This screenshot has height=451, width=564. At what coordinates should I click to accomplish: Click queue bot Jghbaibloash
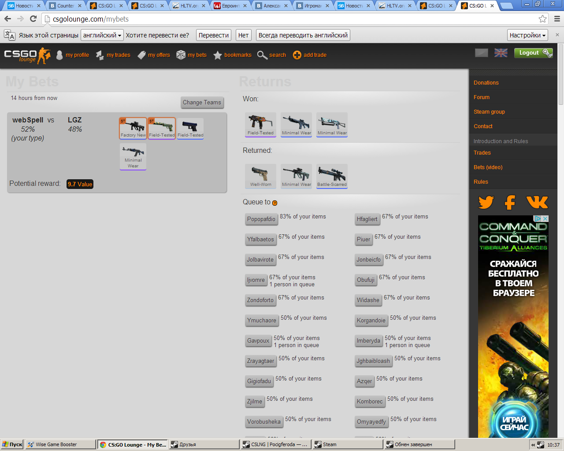[373, 361]
